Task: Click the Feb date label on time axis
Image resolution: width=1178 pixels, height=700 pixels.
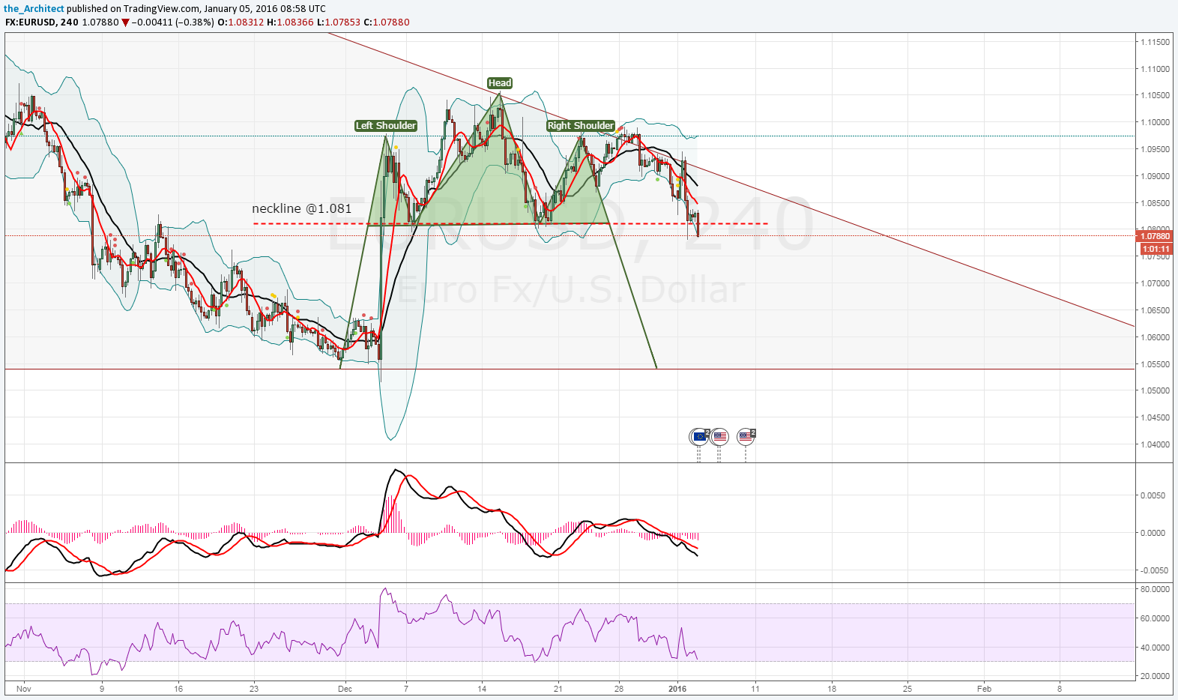Action: click(984, 688)
